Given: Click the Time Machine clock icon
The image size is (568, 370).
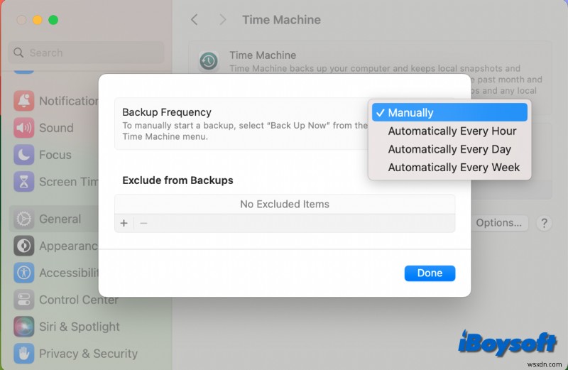Looking at the screenshot, I should pyautogui.click(x=209, y=61).
